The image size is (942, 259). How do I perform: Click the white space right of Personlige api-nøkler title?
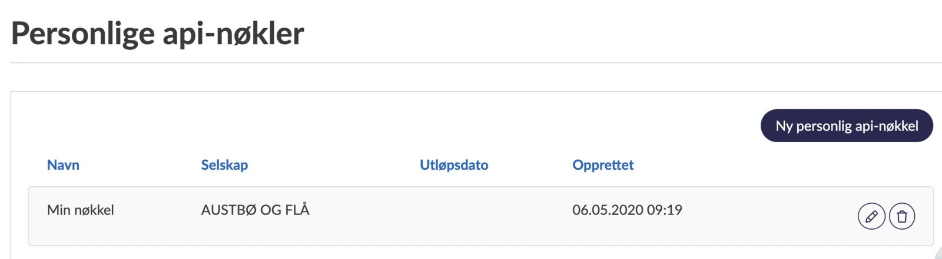[618, 33]
